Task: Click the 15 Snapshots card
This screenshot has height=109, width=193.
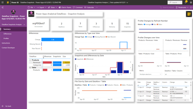Action: point(127,24)
